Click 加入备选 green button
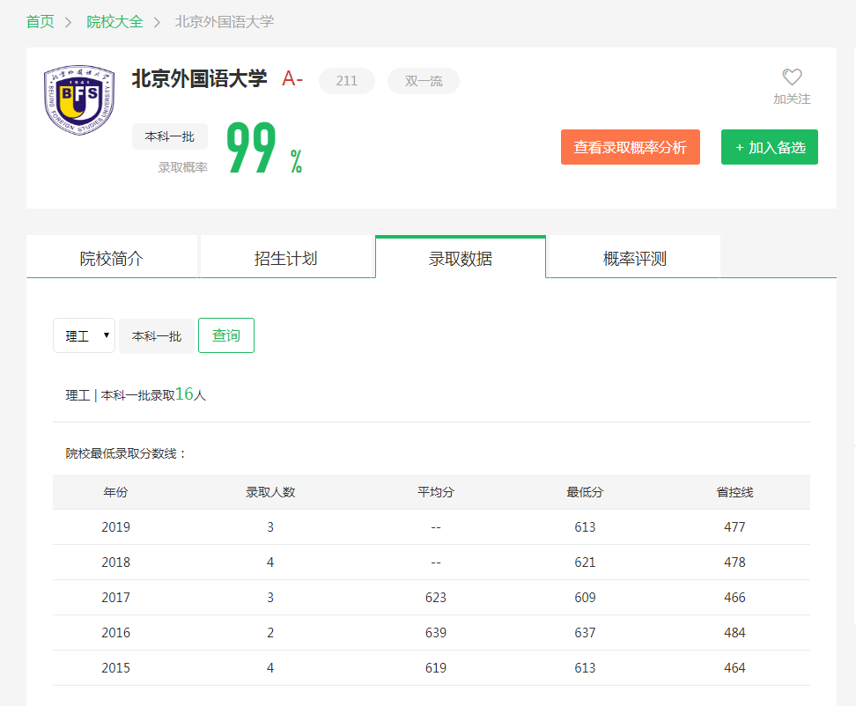Viewport: 856px width, 706px height. click(x=769, y=147)
